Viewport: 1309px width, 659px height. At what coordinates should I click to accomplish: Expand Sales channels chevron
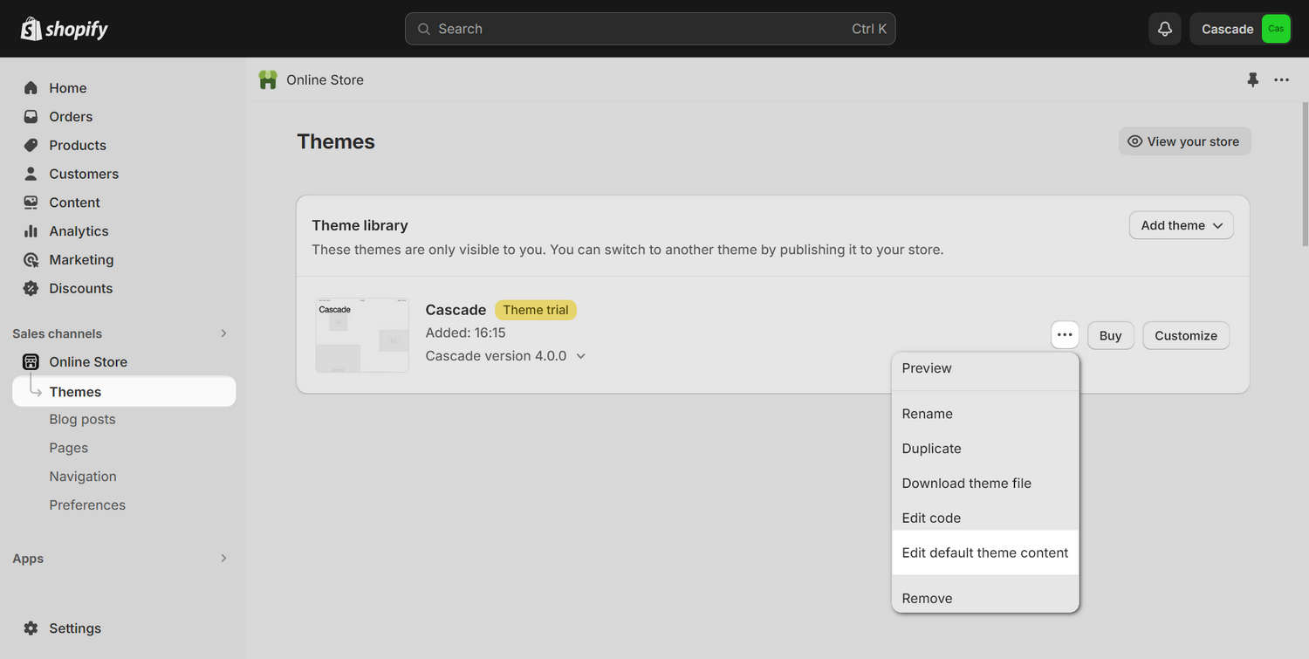(x=223, y=333)
